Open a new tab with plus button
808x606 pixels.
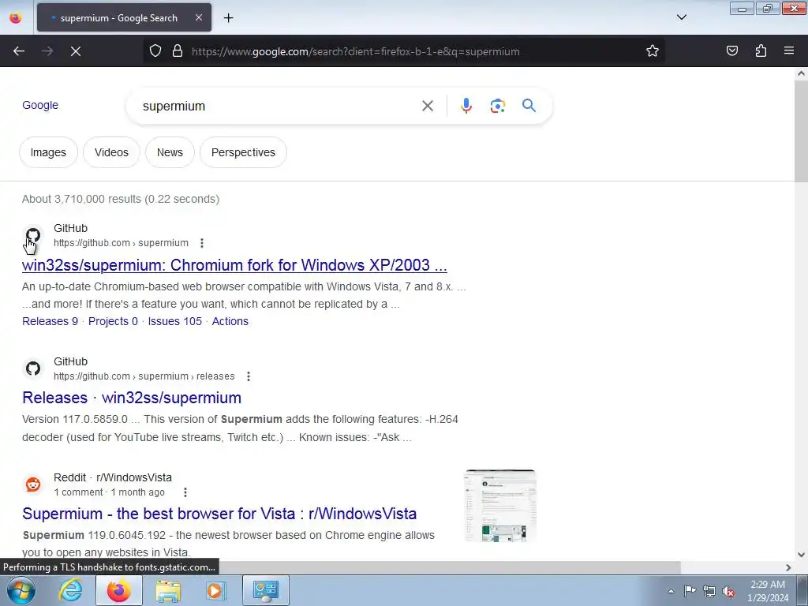click(228, 18)
